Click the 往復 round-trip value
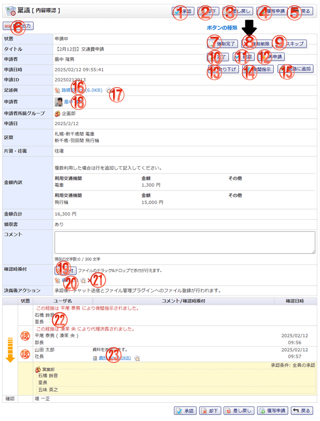The width and height of the screenshot is (320, 421). pyautogui.click(x=59, y=151)
